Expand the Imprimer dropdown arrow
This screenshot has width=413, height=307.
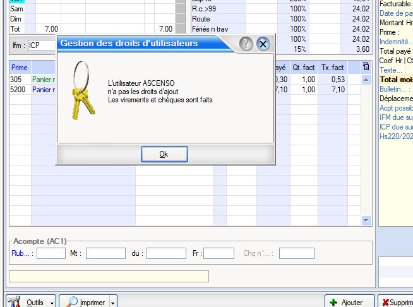pos(113,302)
